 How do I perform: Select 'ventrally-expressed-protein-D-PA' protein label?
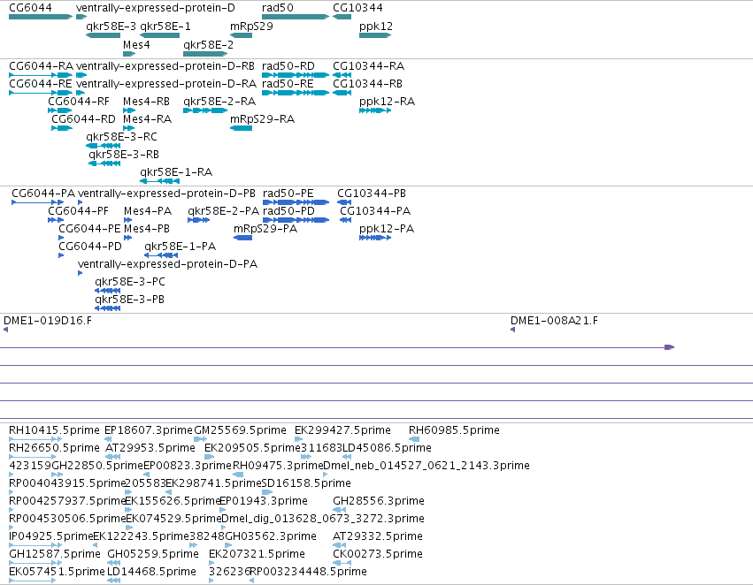coord(167,264)
